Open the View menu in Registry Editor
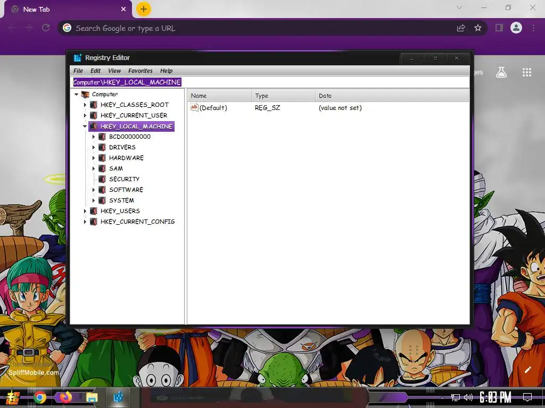 point(114,71)
